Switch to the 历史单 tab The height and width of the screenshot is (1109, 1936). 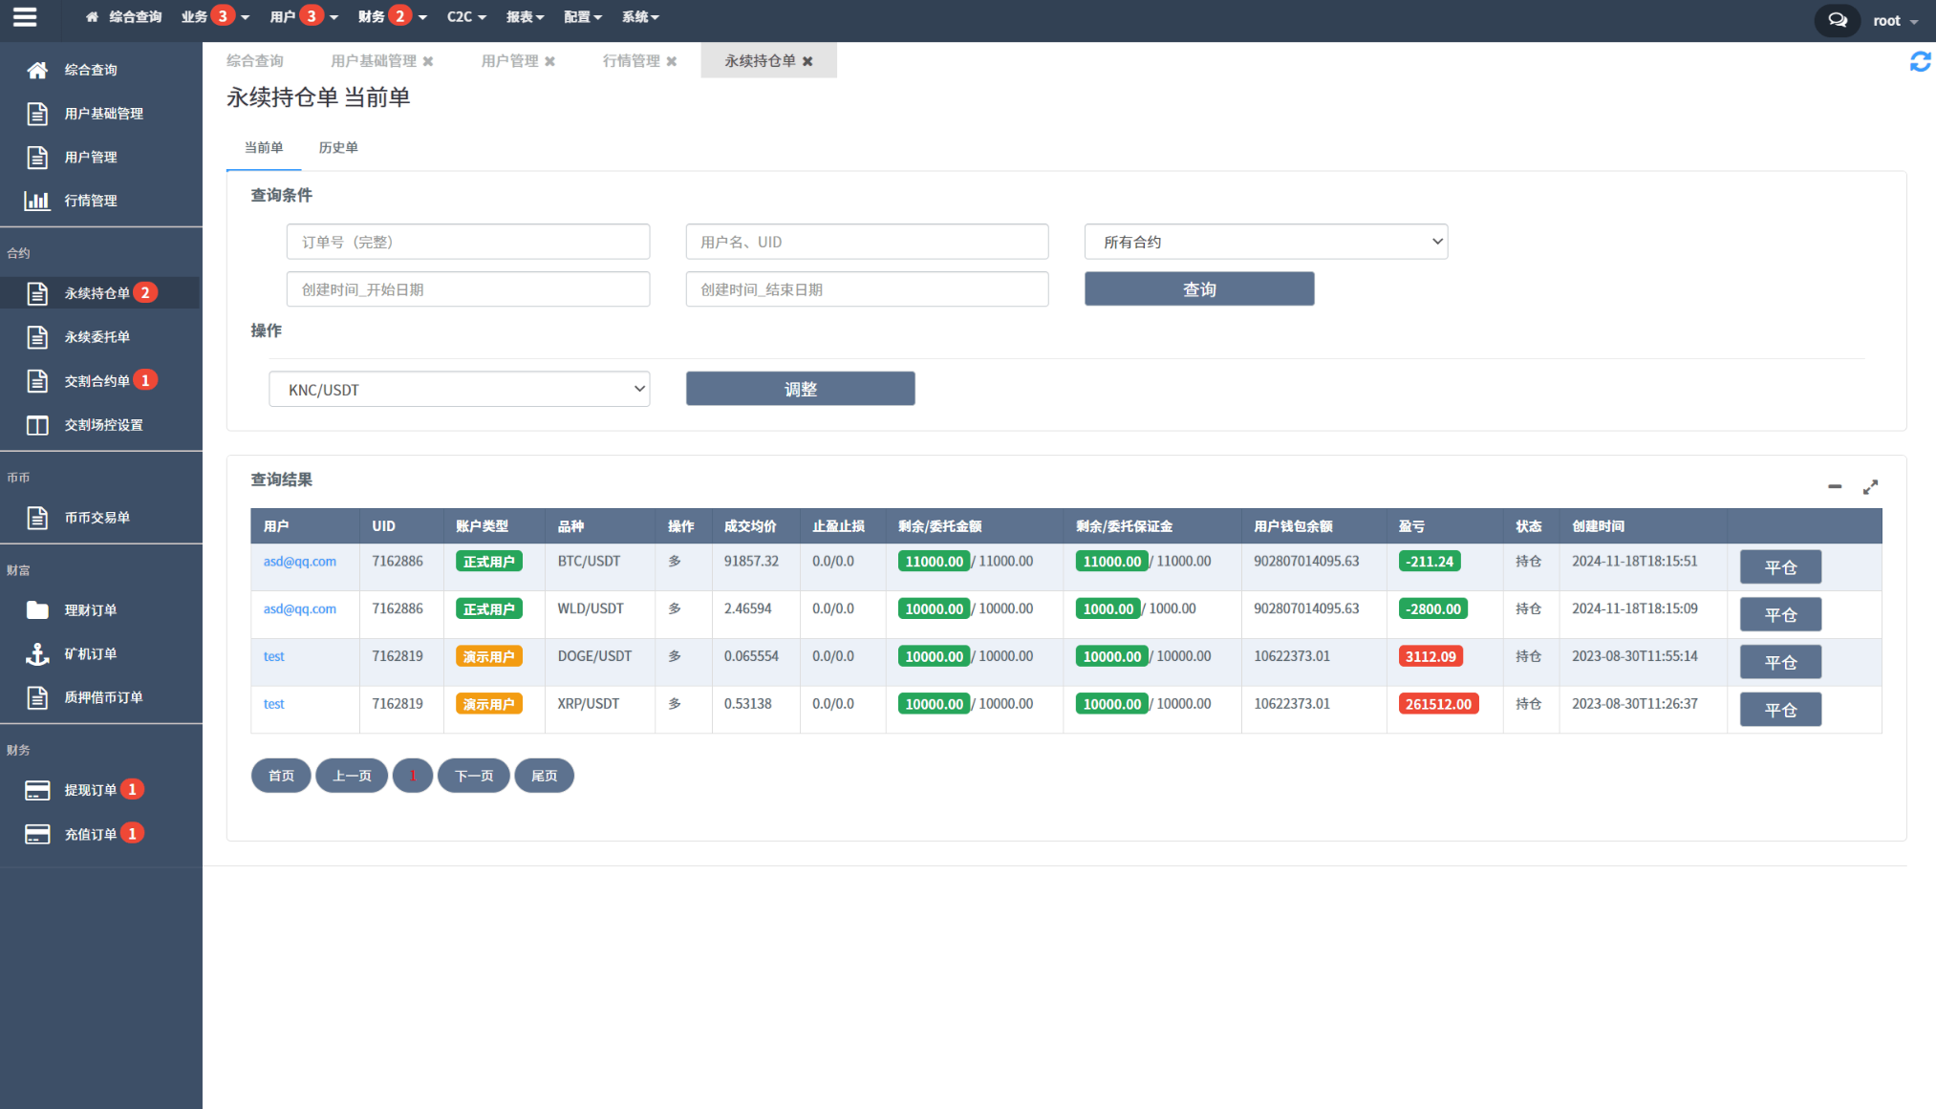click(x=338, y=148)
